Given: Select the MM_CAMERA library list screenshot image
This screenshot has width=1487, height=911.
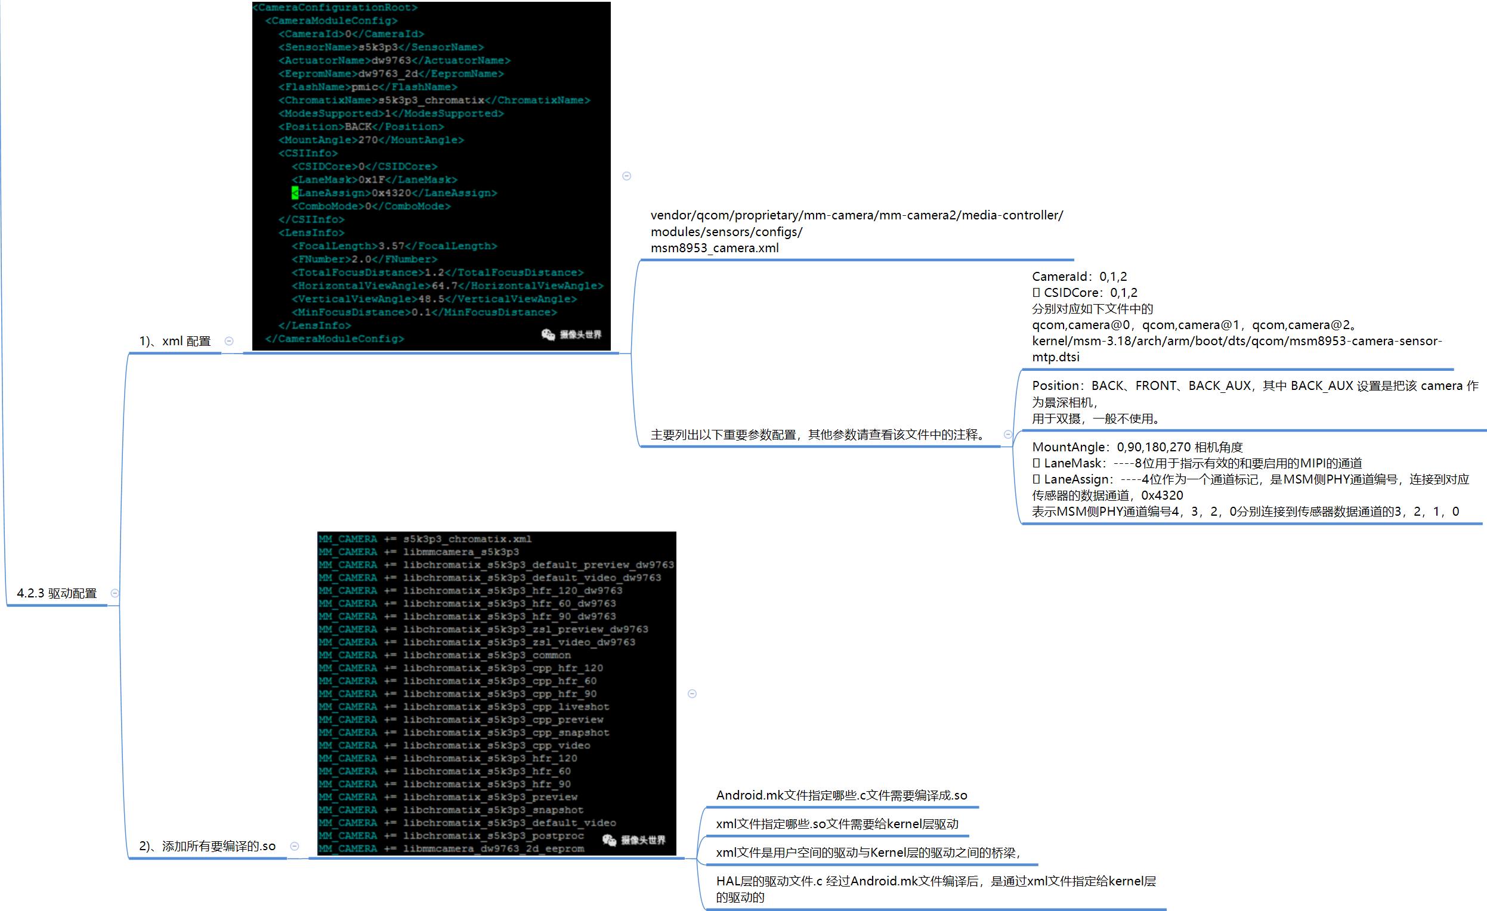Looking at the screenshot, I should [496, 693].
